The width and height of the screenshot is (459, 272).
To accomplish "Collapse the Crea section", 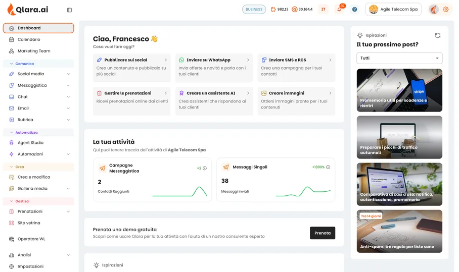I will point(38,167).
